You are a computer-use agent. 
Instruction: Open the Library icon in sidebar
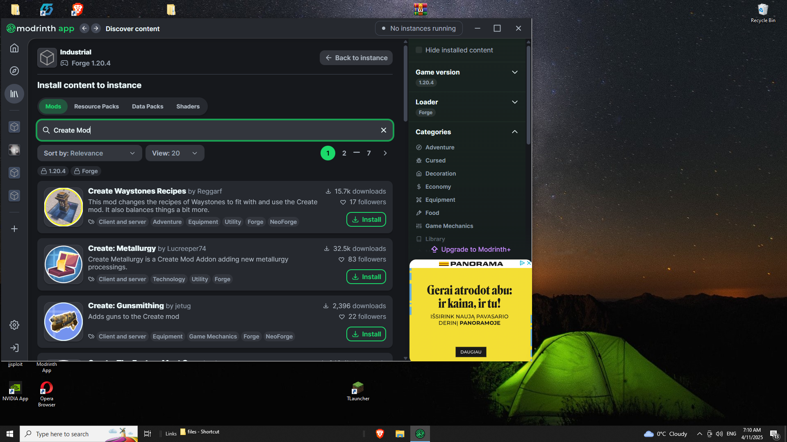[14, 94]
